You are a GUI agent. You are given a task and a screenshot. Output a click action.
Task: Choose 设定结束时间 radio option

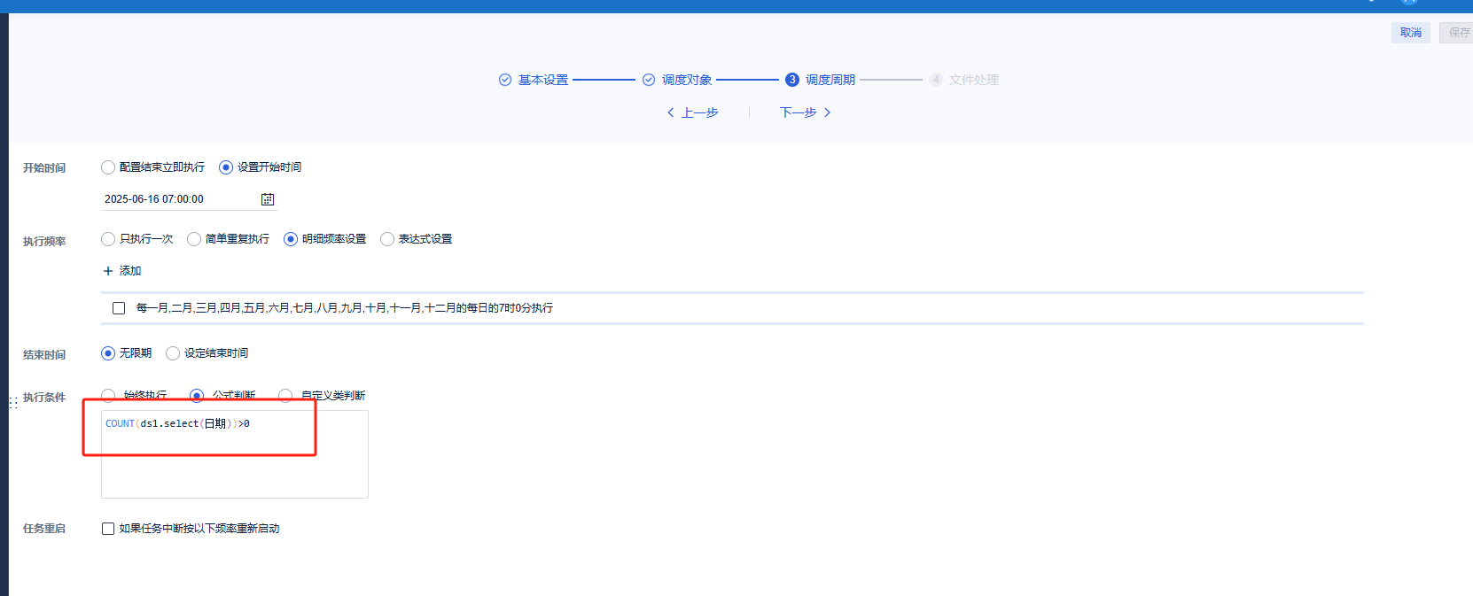173,353
